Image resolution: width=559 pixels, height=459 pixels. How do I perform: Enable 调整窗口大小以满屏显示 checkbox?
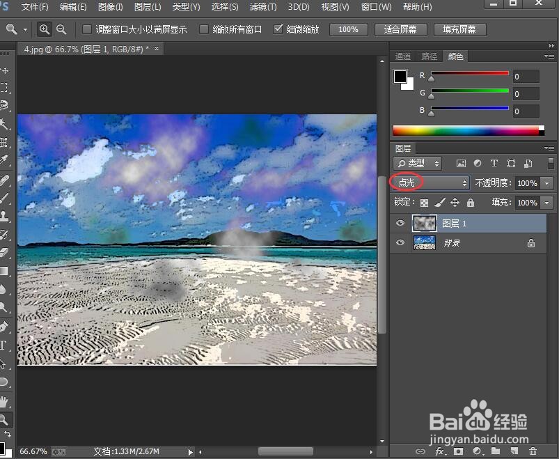point(87,29)
